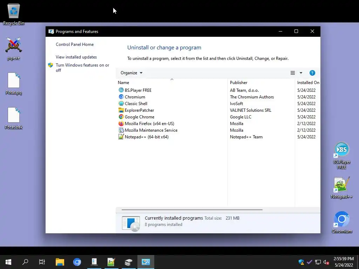This screenshot has height=269, width=359.
Task: Open Task View from taskbar
Action: [42, 262]
